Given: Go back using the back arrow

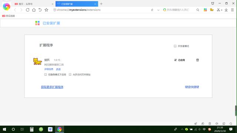Looking at the screenshot, I should tap(15, 10).
